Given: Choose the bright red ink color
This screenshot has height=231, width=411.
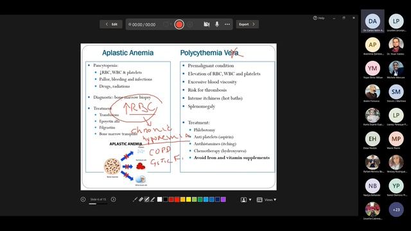Looking at the screenshot, I should [x=177, y=200].
